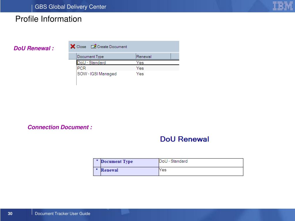Click the page number 30
295x221 pixels.
[10, 214]
